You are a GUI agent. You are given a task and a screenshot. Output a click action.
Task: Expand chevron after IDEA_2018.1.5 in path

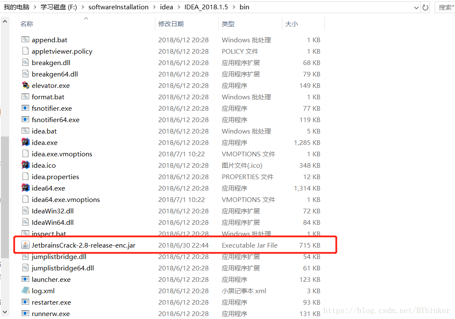234,7
